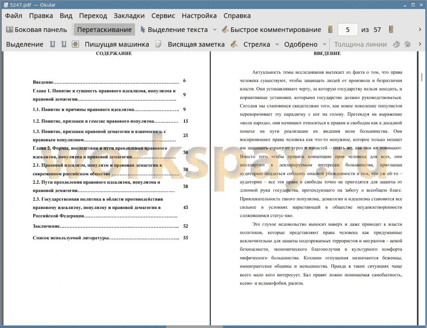
Task: Pick the inline note icon before Висящая заметка
Action: point(158,44)
